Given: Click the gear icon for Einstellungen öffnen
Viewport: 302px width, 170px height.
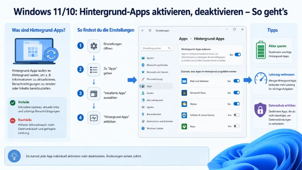Looking at the screenshot, I should click(94, 46).
